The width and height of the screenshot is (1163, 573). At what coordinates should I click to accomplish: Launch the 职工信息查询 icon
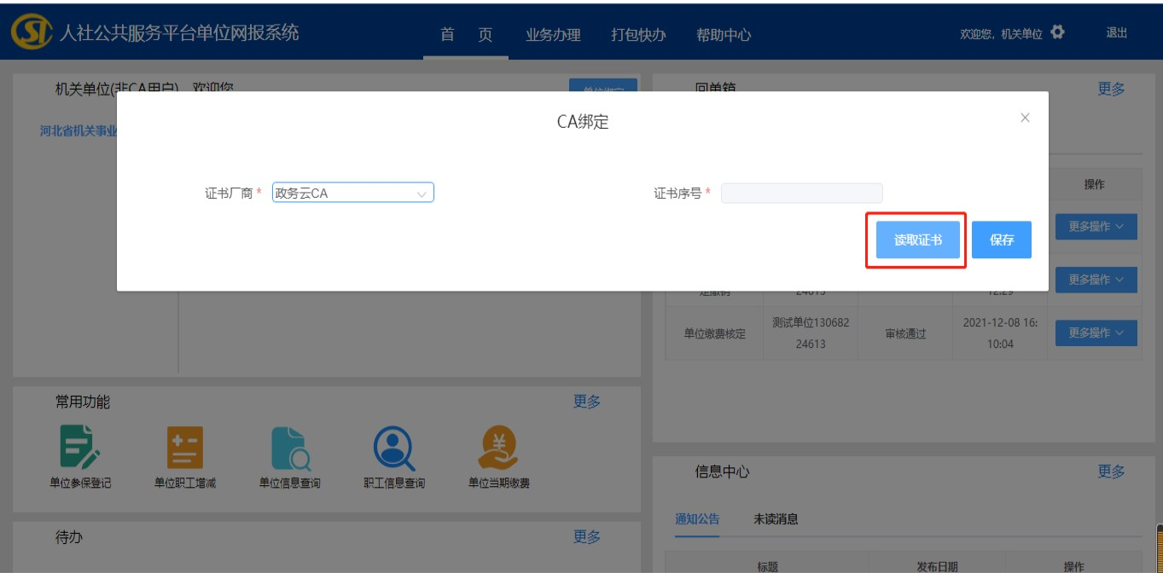click(x=394, y=449)
